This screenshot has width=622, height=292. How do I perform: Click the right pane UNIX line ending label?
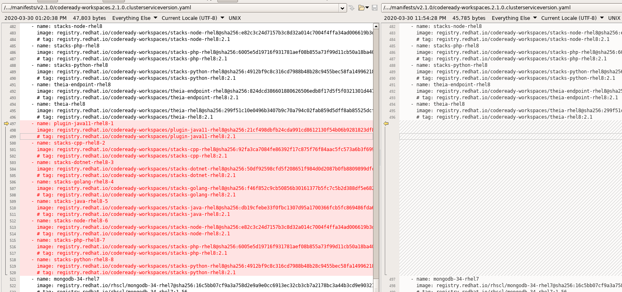pos(614,18)
